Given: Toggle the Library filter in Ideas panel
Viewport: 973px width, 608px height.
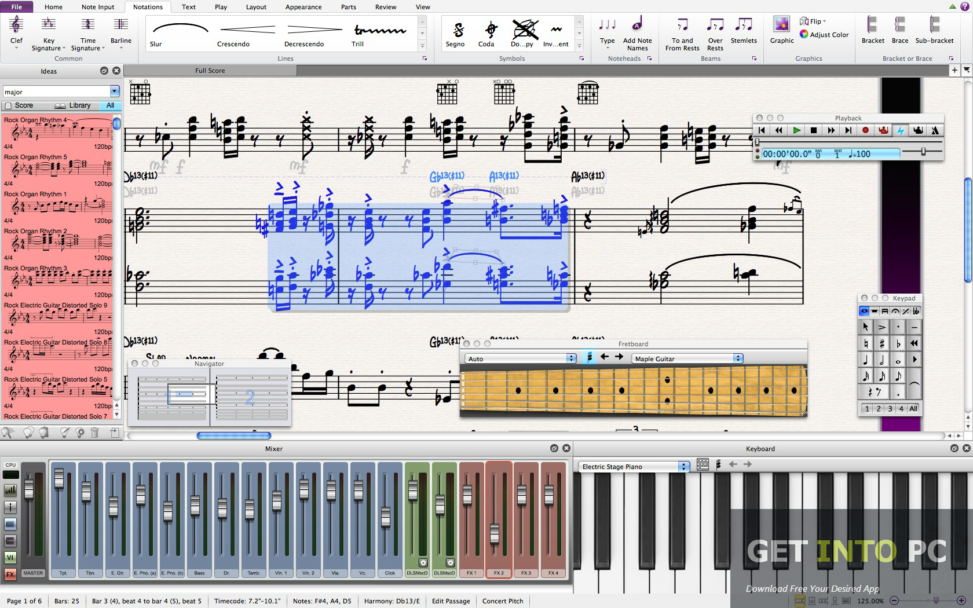Looking at the screenshot, I should [74, 105].
